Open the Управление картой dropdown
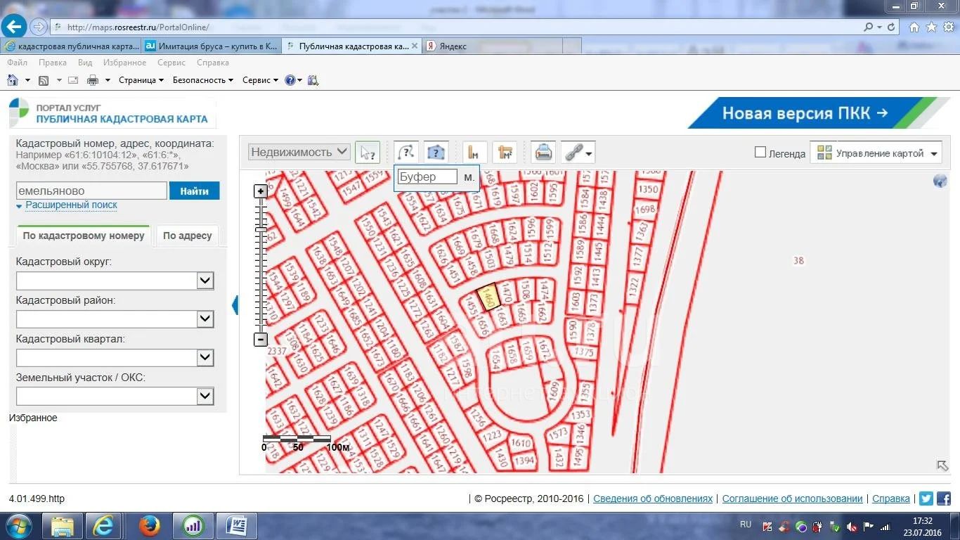Viewport: 960px width, 540px height. [x=877, y=153]
